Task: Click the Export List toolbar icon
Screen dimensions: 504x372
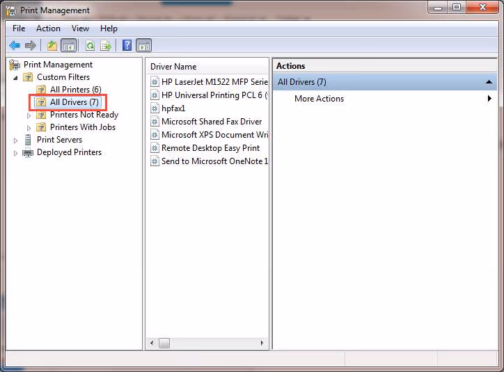Action: 106,46
